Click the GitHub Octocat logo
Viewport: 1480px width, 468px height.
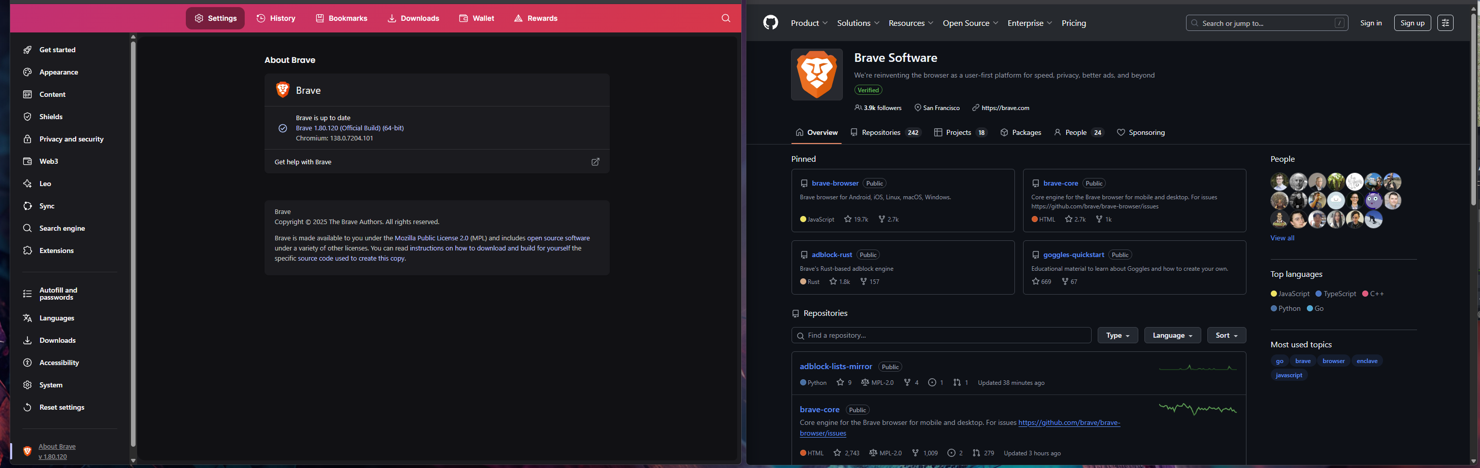(x=770, y=23)
